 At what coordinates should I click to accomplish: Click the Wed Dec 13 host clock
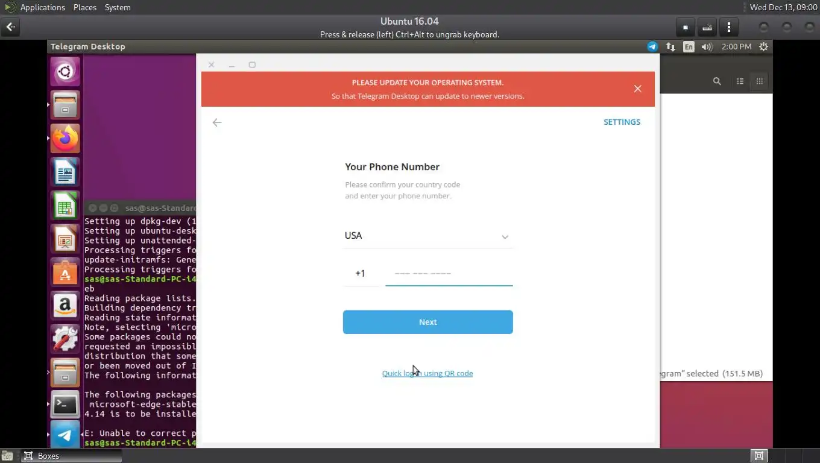tap(783, 7)
